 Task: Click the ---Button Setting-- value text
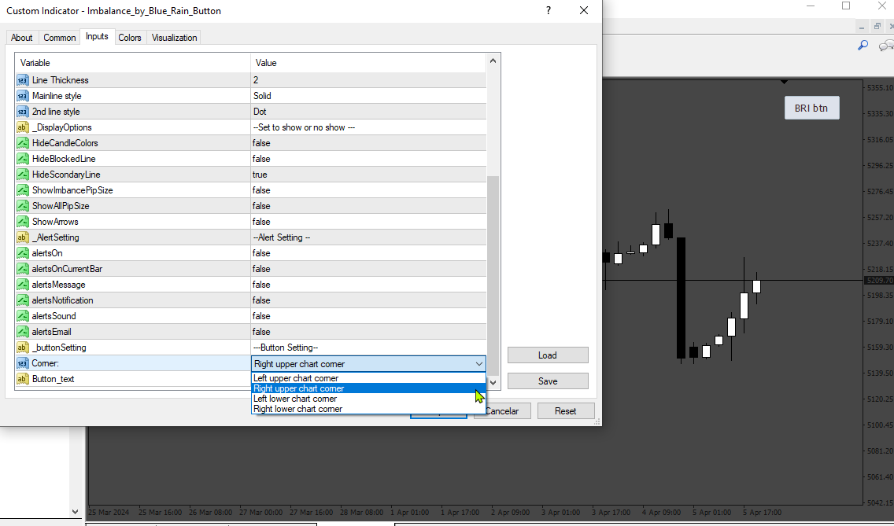tap(286, 347)
